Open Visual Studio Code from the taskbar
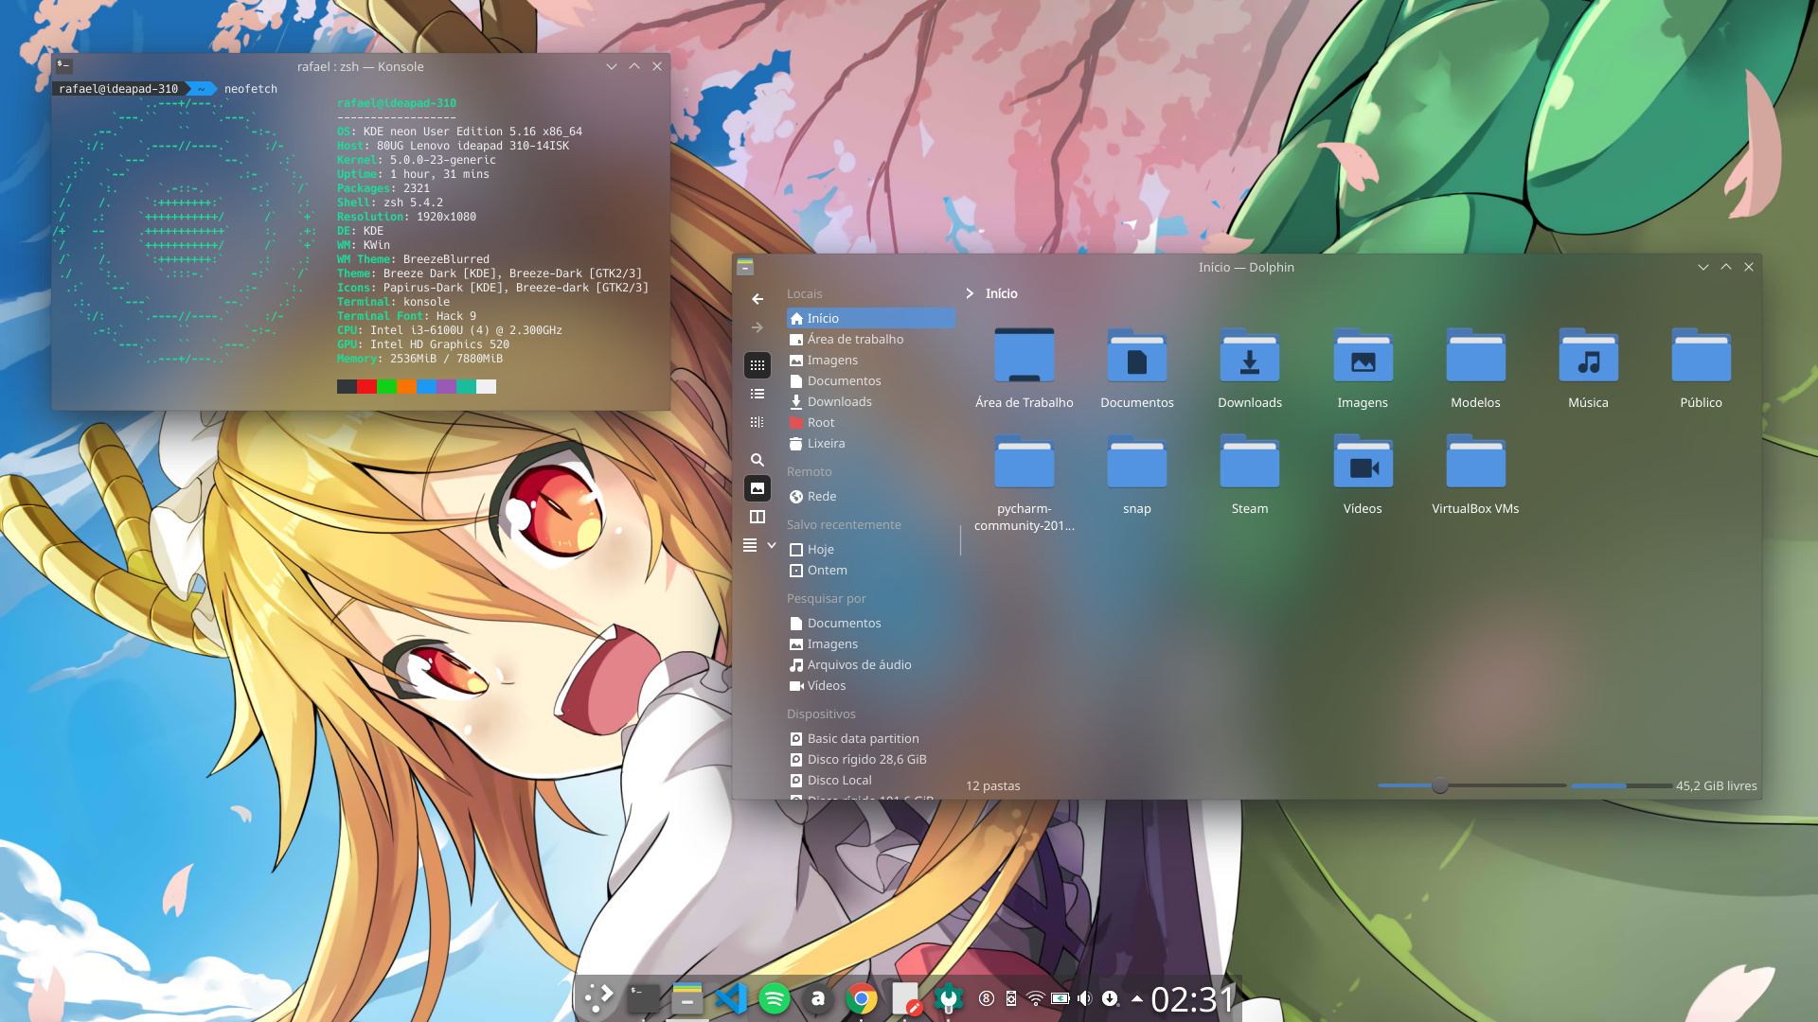This screenshot has height=1022, width=1818. 731,998
